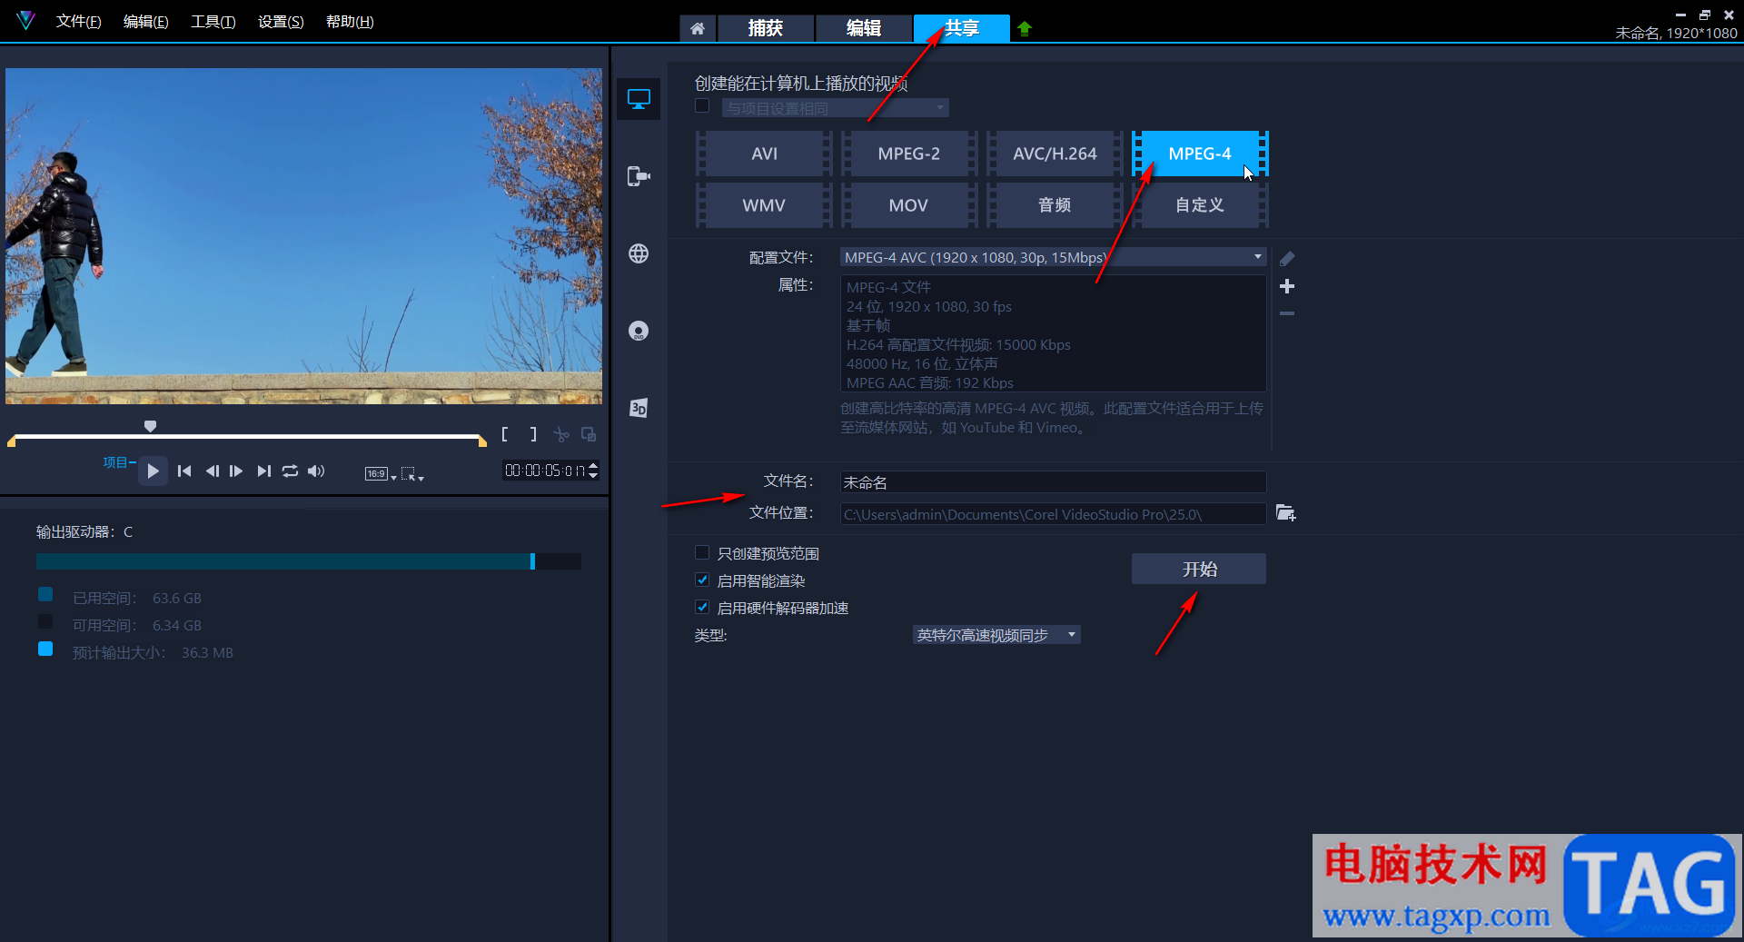Select the Device output sidebar icon
1744x942 pixels.
639,176
